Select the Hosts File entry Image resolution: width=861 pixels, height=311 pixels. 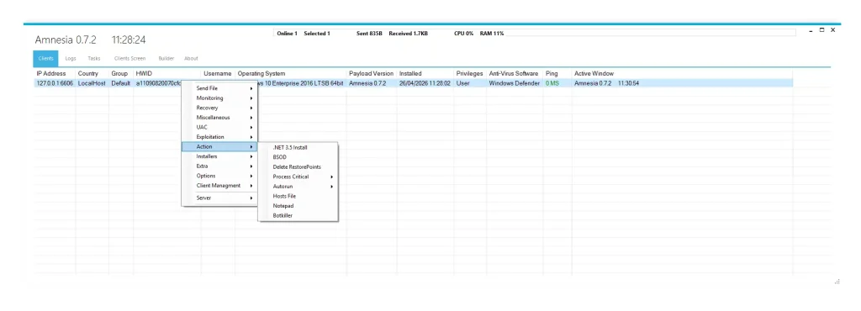298,196
